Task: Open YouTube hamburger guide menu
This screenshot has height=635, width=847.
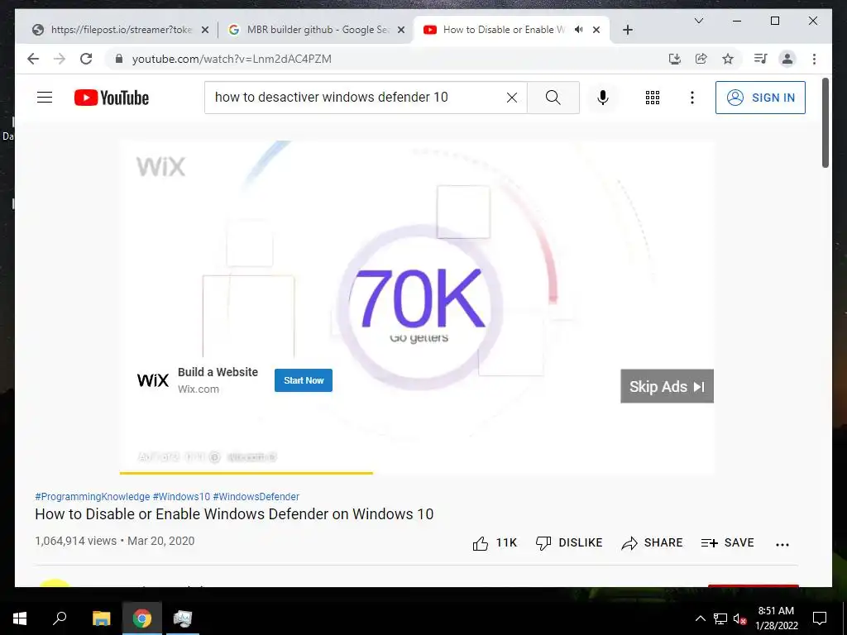Action: (x=45, y=98)
